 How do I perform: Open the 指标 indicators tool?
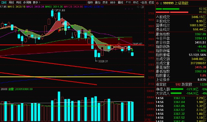[90, 2]
